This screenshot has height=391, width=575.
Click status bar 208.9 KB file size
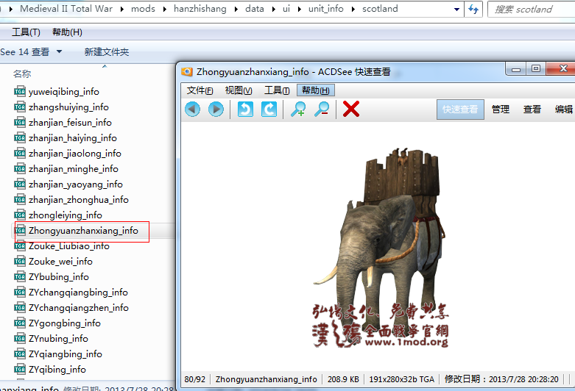(343, 379)
